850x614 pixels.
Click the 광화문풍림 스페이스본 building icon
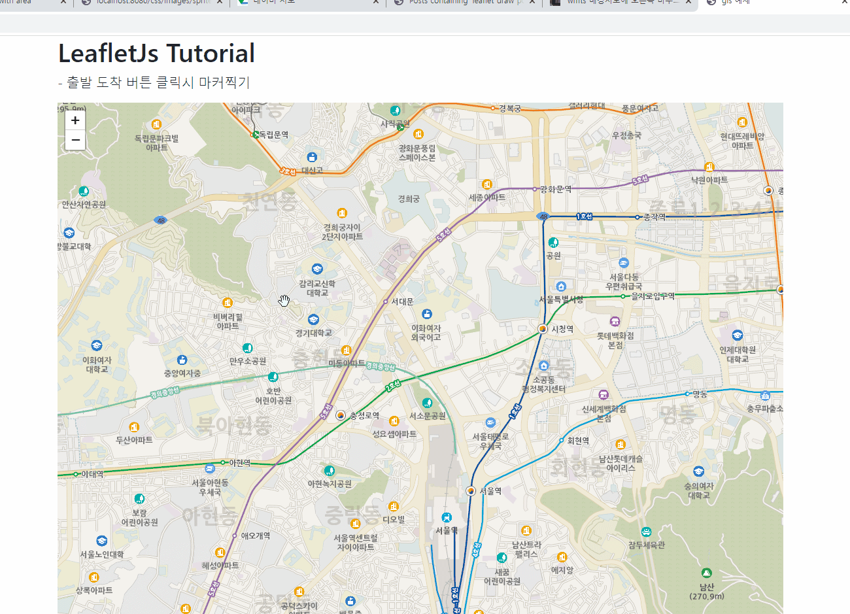pyautogui.click(x=418, y=135)
